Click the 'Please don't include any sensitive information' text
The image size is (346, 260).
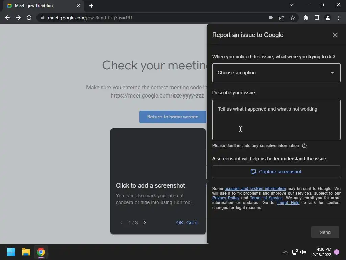255,146
